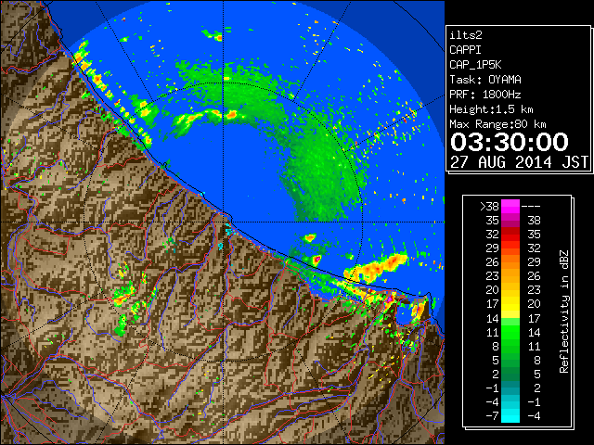Click the '-4' bottom right legend value
Image resolution: width=594 pixels, height=445 pixels.
click(534, 416)
